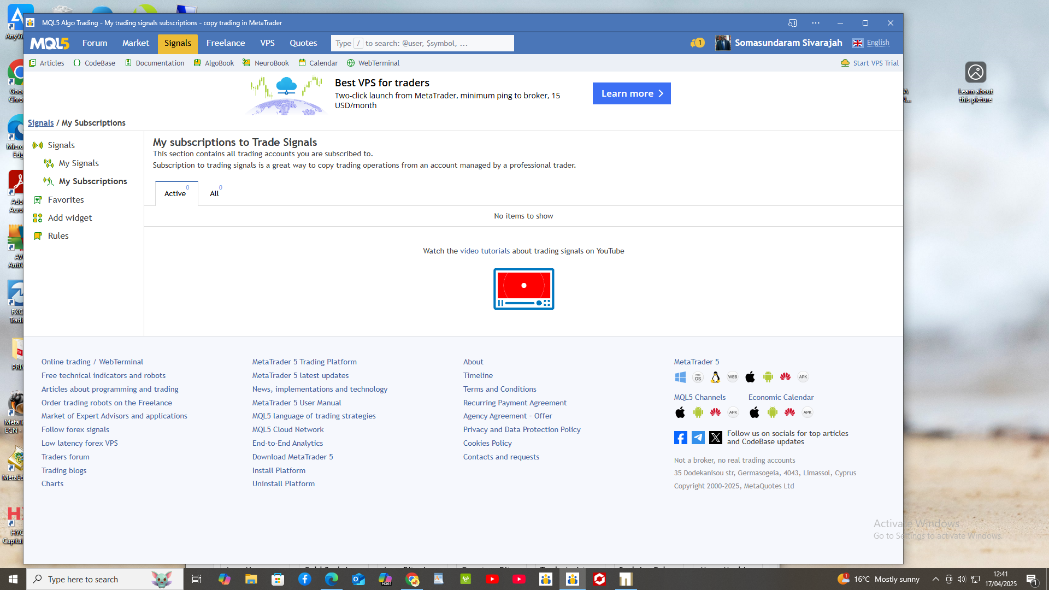
Task: Open the VPS menu item
Action: (267, 43)
